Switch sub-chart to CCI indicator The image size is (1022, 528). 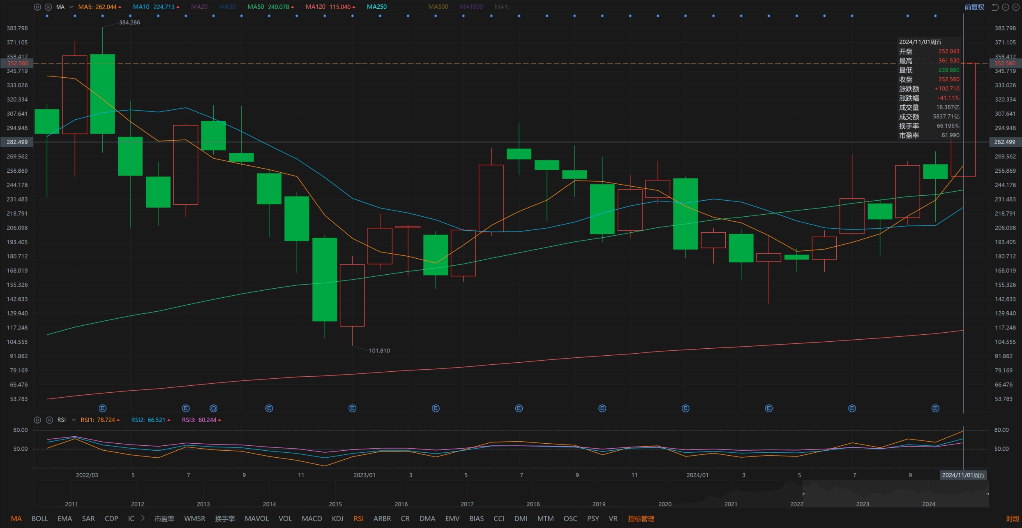(x=499, y=519)
